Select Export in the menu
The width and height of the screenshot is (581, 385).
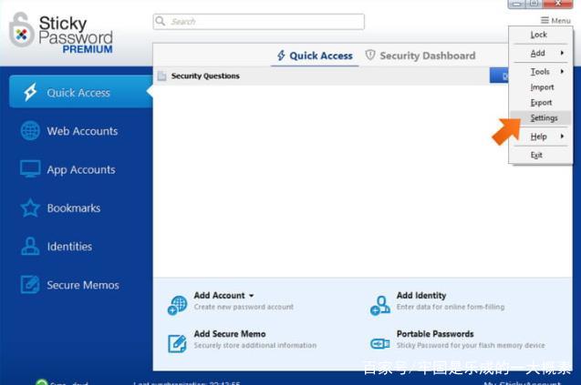(x=540, y=103)
